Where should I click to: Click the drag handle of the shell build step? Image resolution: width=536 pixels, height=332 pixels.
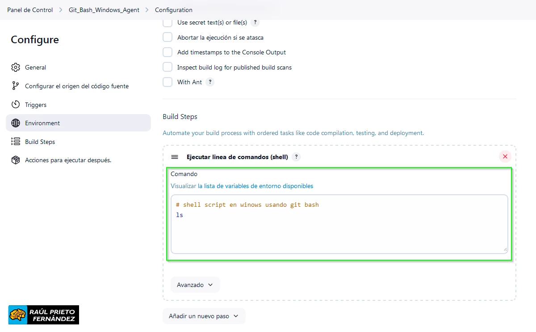(174, 157)
